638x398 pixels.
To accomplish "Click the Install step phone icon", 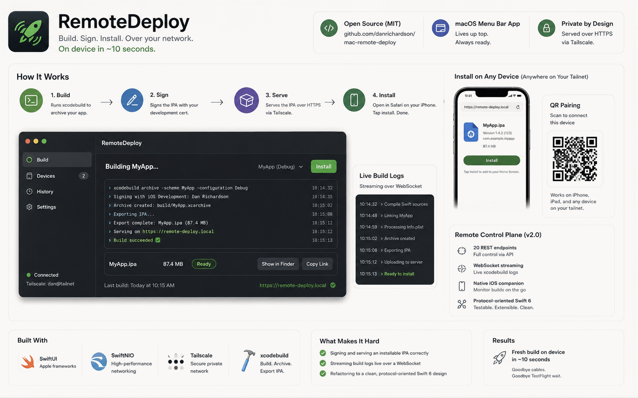I will point(354,100).
